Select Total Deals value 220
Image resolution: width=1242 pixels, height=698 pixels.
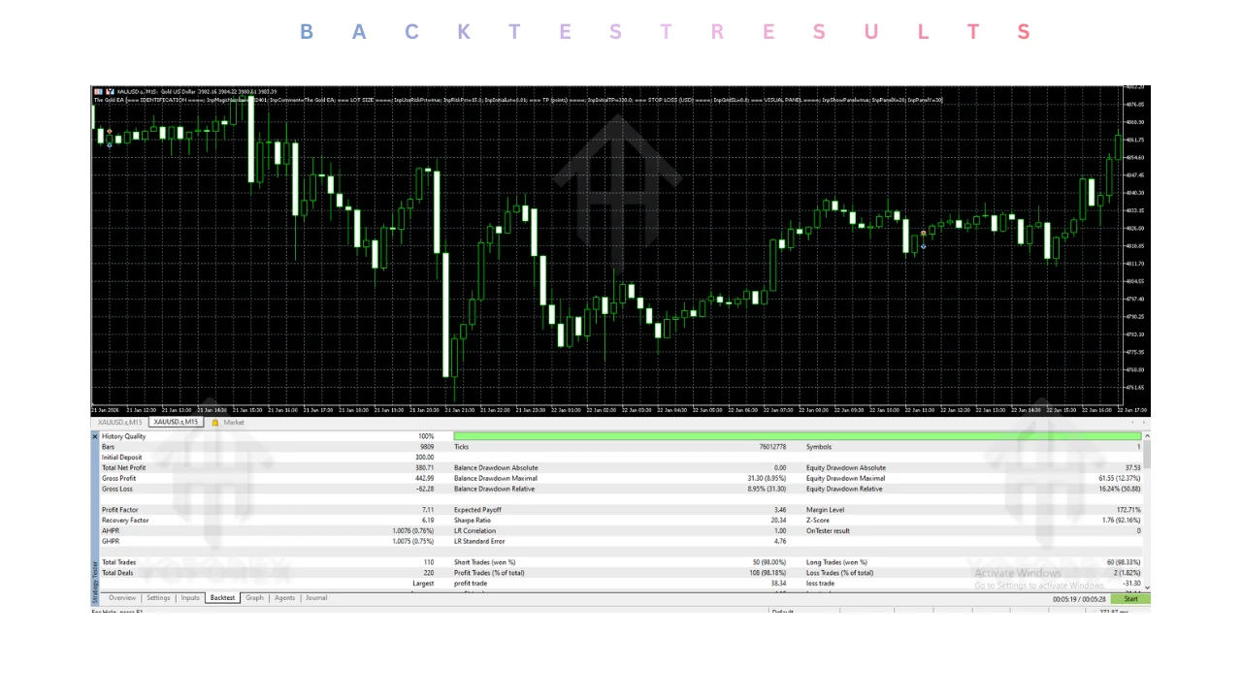click(429, 573)
